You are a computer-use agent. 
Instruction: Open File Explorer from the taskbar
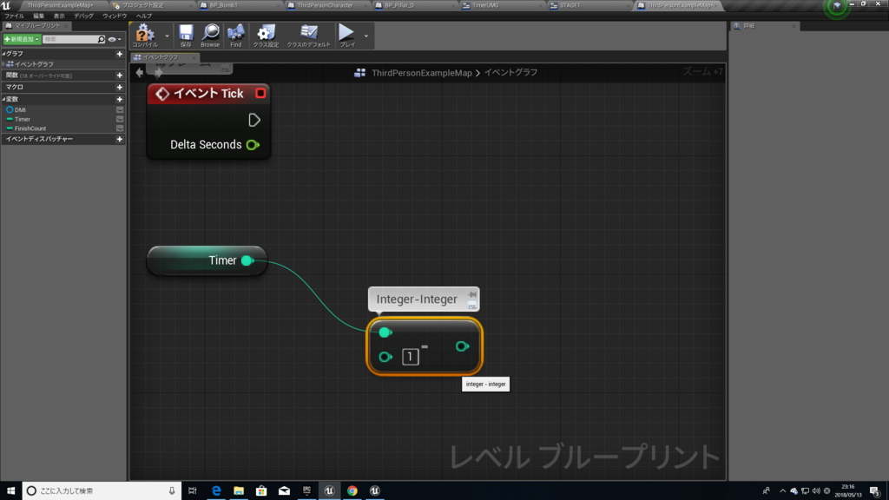tap(239, 491)
